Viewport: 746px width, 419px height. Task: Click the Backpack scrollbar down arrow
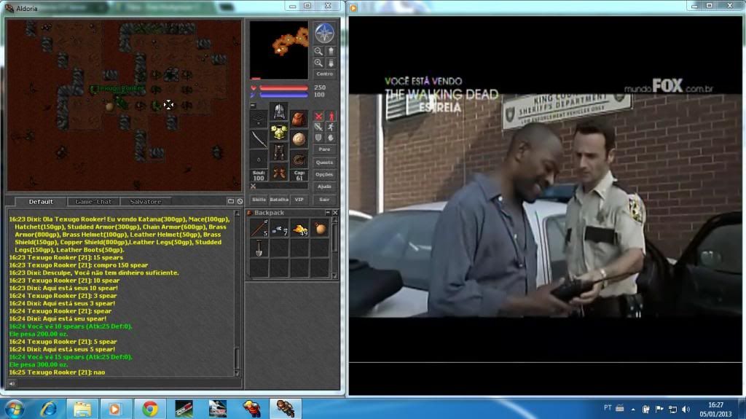pos(334,275)
